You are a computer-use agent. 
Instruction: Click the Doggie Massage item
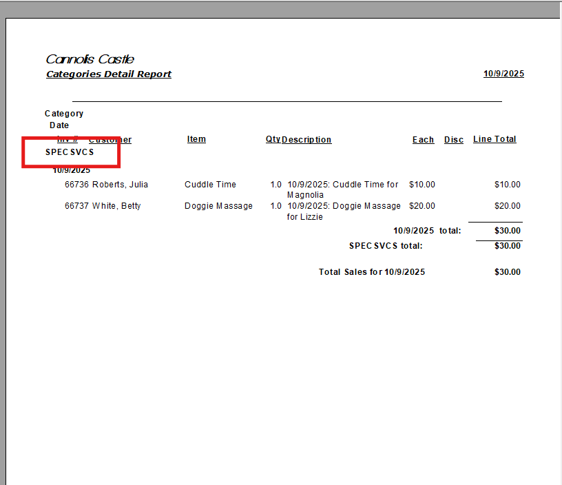coord(218,206)
